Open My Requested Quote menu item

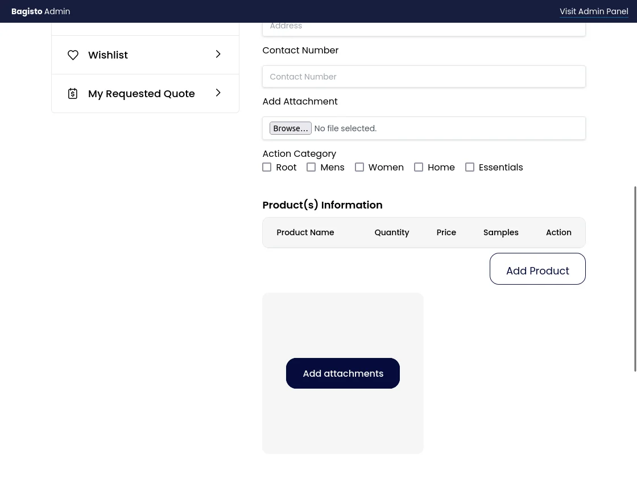pos(141,94)
